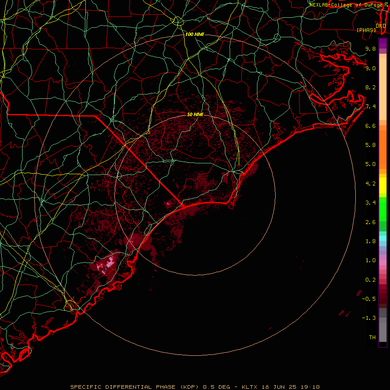
Task: Click the 8.2 value on the color scale
Action: tap(370, 87)
